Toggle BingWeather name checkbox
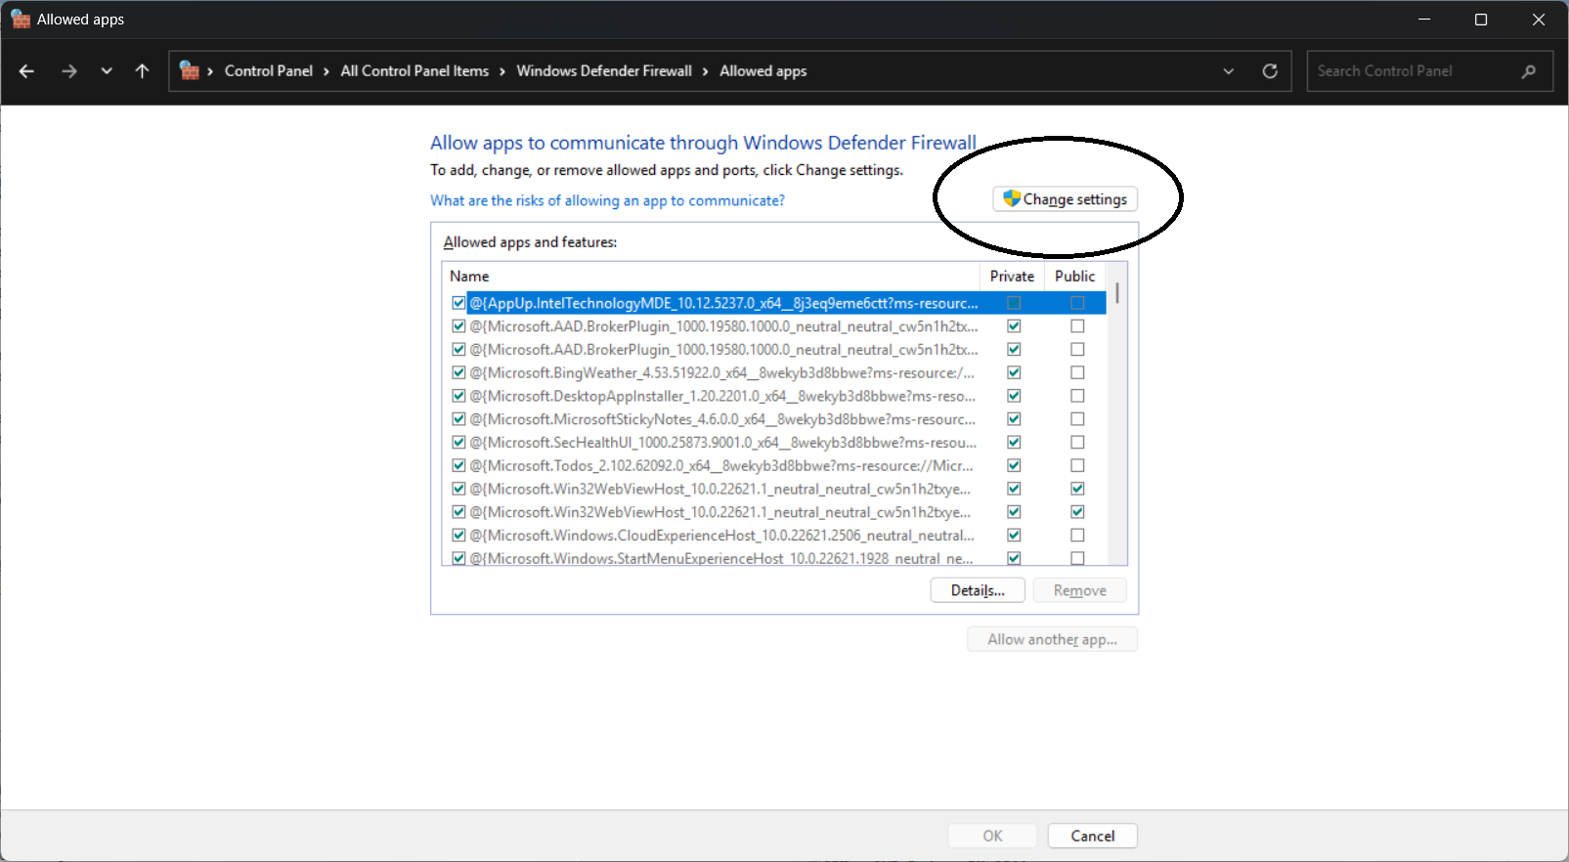 pos(458,372)
